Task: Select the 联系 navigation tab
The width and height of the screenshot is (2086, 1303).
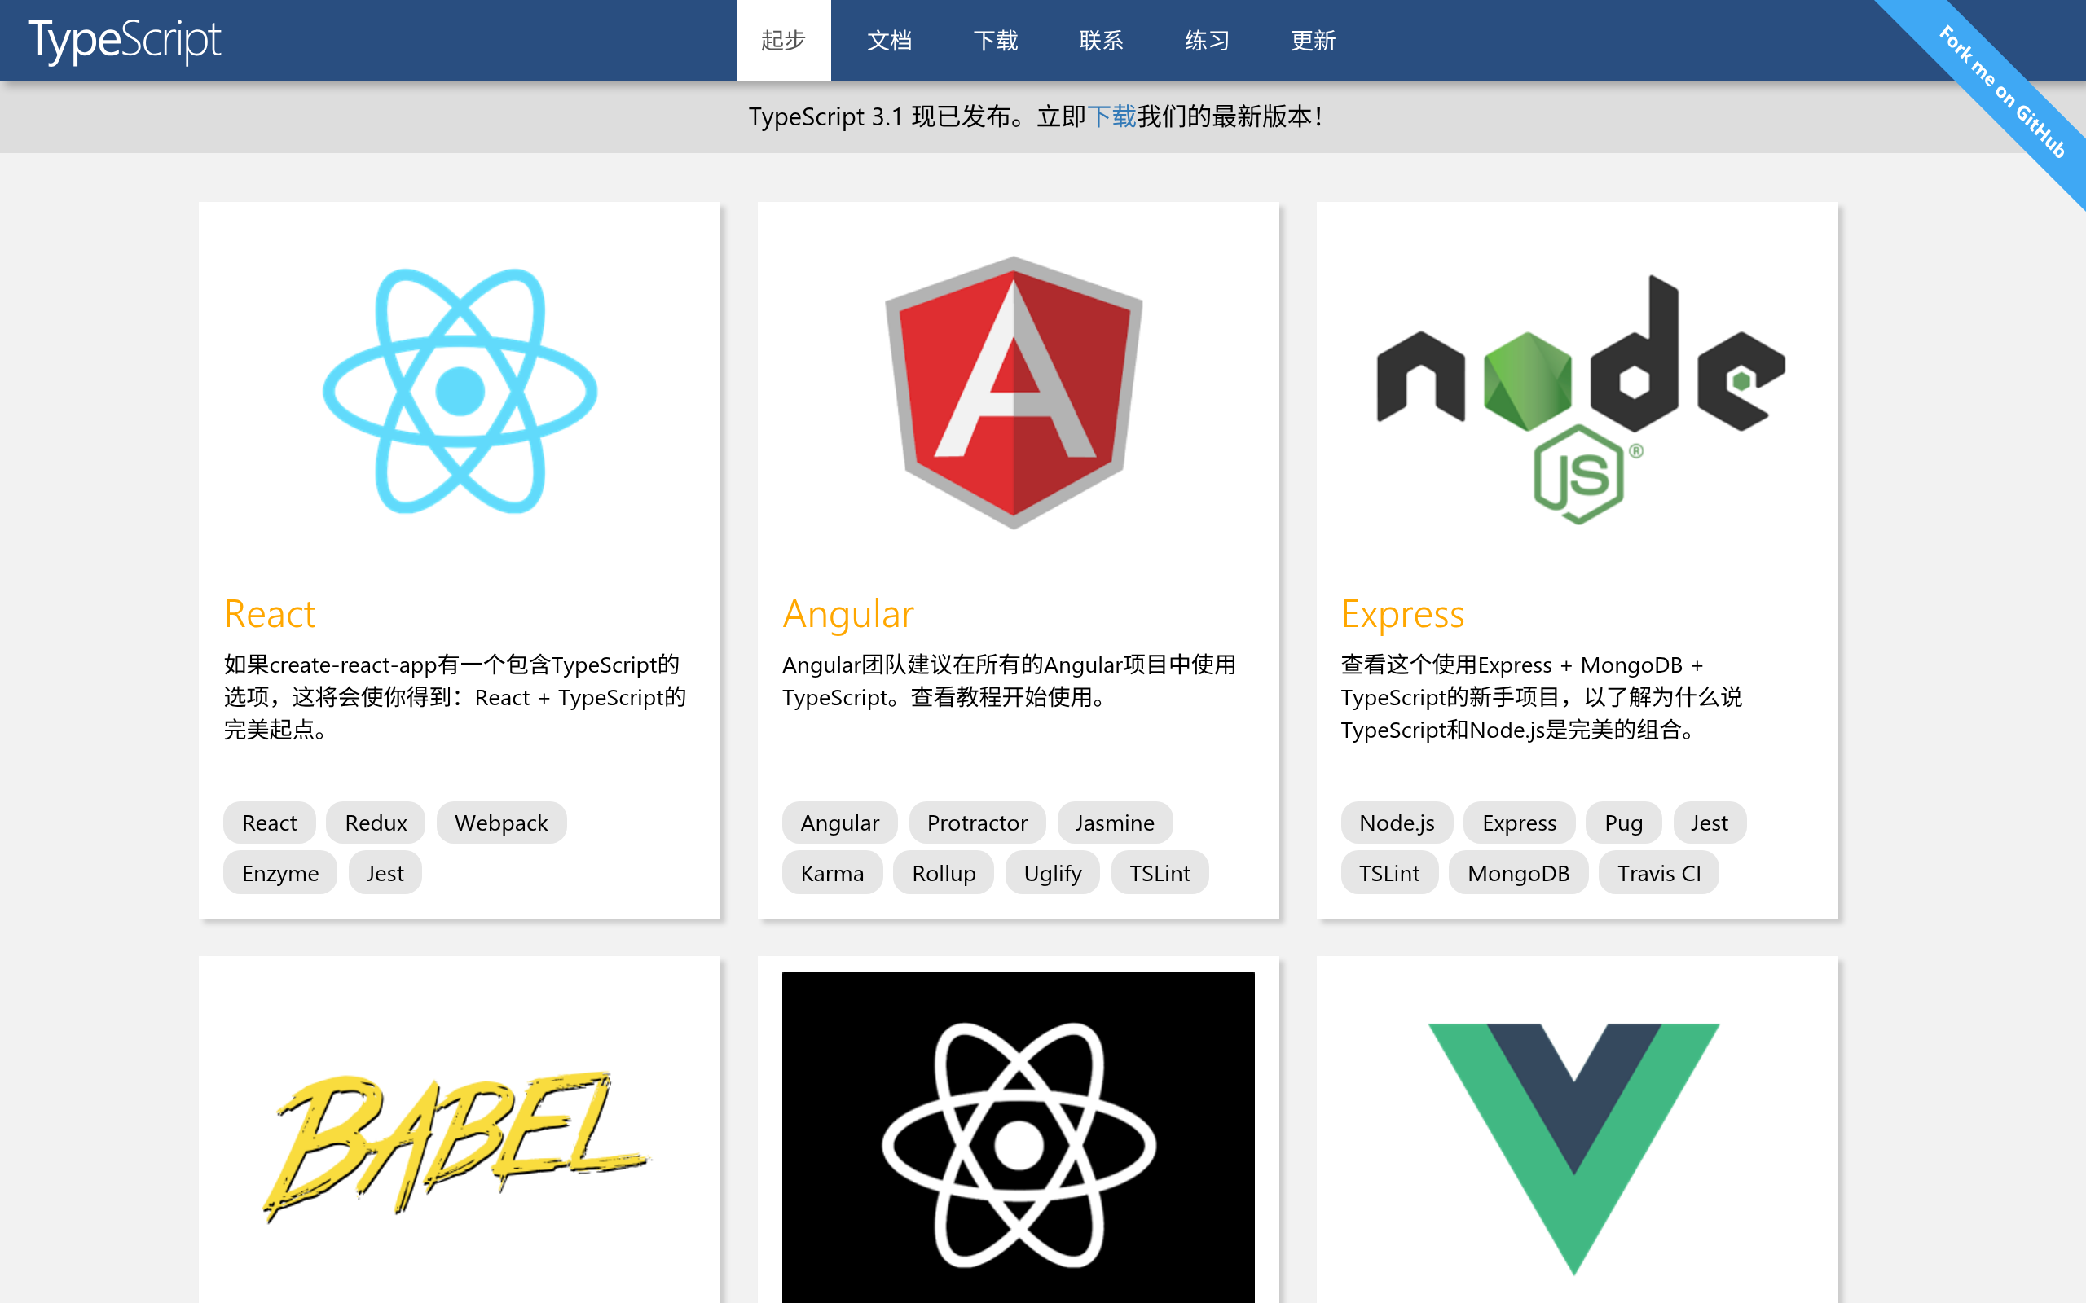Action: (x=1101, y=41)
